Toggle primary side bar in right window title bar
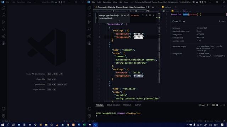Viewport: 227px width, 127px height. coord(194,2)
